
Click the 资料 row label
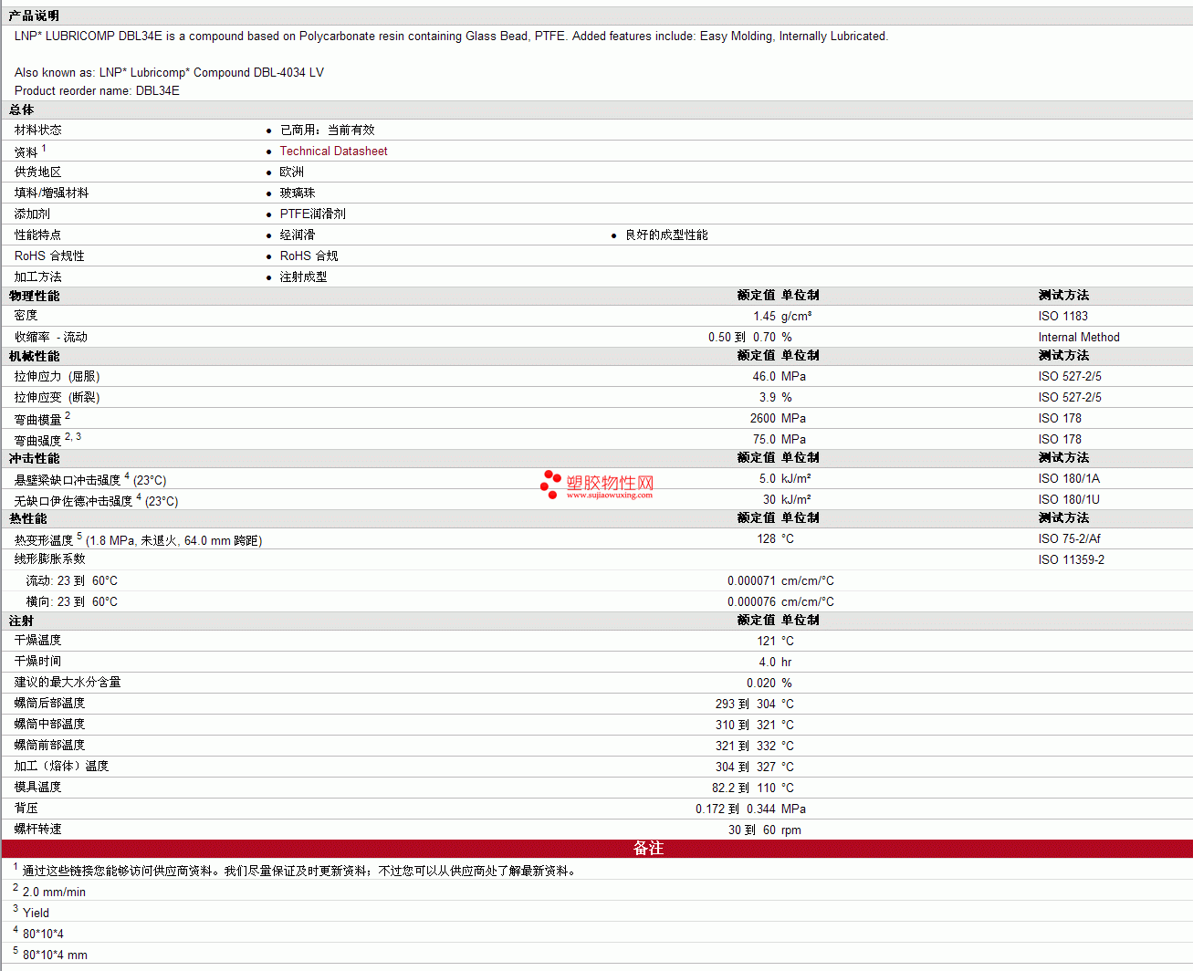click(26, 152)
